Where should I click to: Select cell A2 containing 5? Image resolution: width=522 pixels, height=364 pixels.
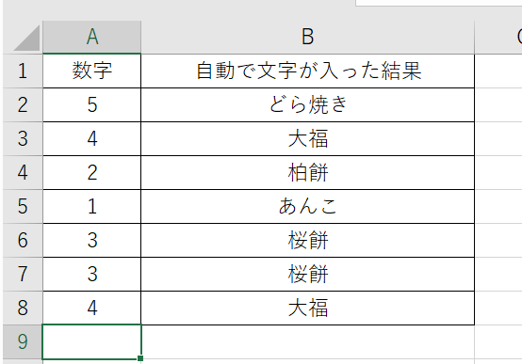(92, 104)
